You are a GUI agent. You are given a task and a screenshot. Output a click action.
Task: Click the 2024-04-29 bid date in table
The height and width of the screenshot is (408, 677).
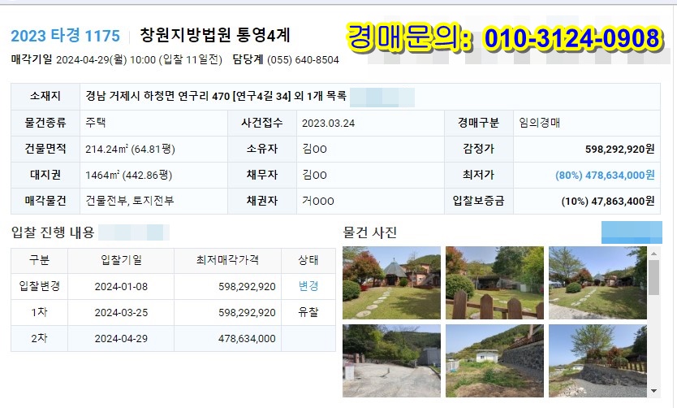(121, 338)
